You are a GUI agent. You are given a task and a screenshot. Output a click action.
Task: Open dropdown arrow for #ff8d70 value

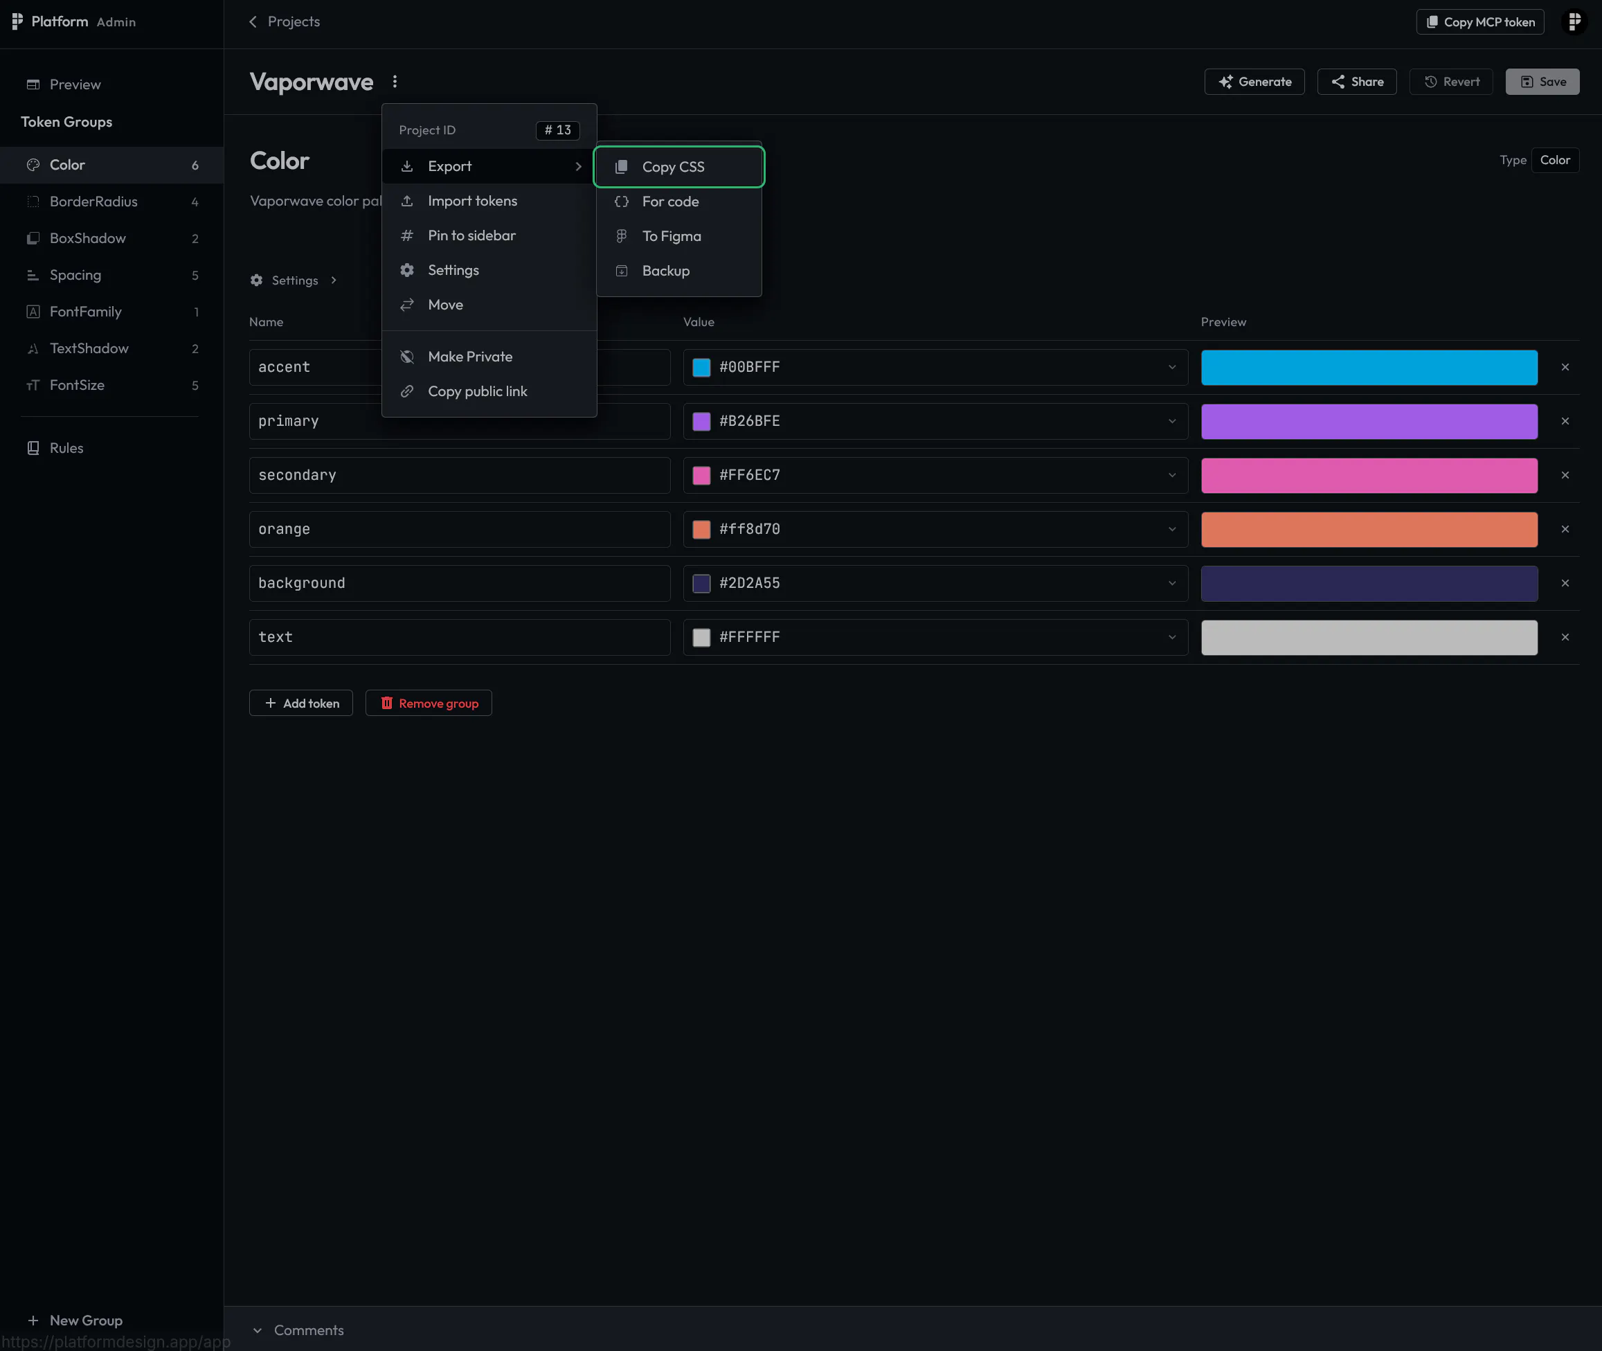coord(1171,529)
